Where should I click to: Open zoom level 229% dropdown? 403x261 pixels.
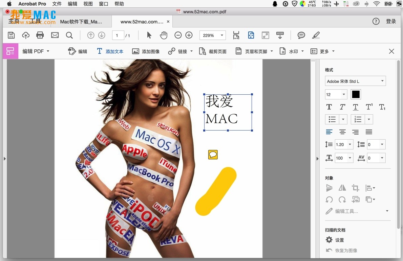(x=222, y=35)
